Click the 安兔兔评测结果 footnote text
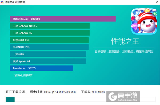Image resolution: width=160 pixels, height=105 pixels. coord(23,75)
